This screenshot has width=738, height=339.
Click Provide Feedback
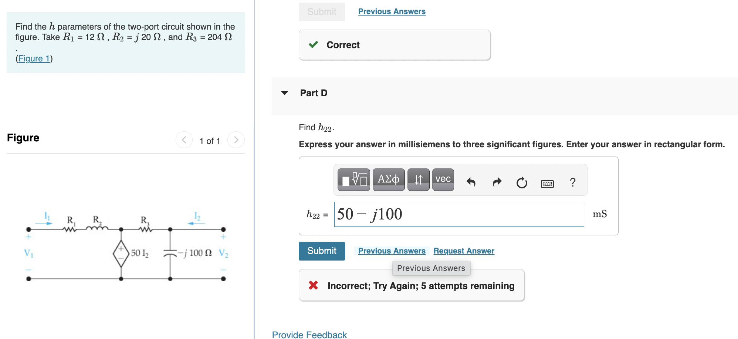309,334
